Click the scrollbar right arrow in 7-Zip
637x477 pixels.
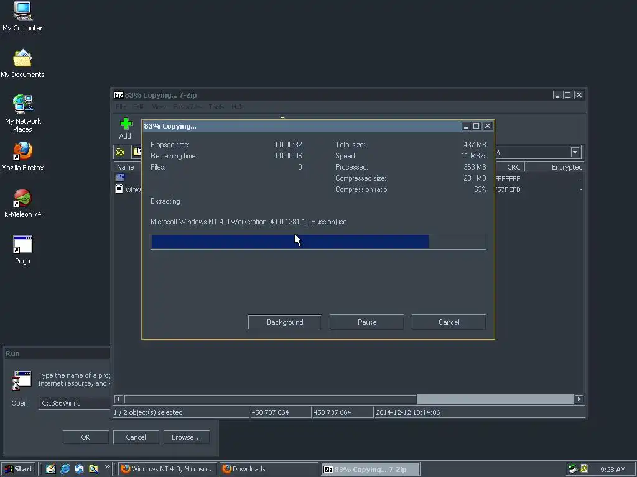pos(579,399)
